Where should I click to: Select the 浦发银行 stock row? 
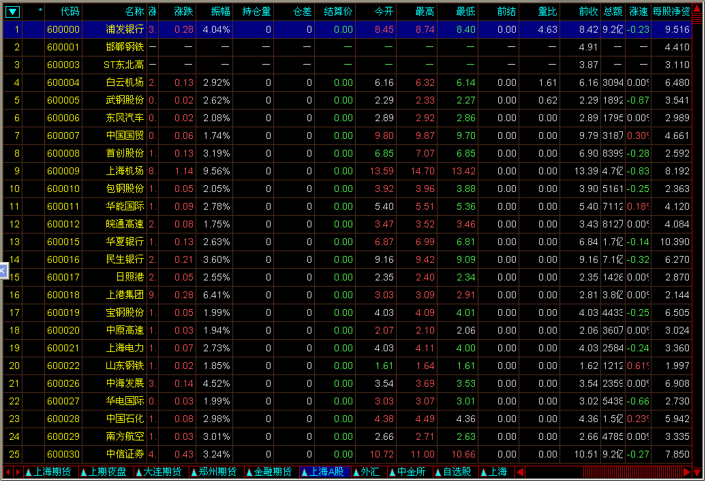[348, 30]
